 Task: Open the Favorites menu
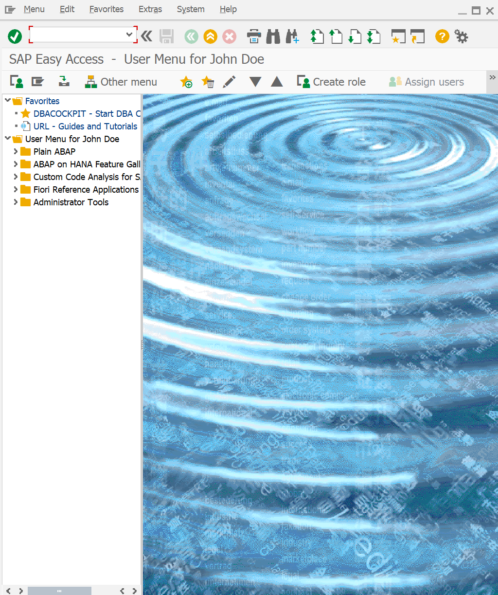click(x=107, y=9)
